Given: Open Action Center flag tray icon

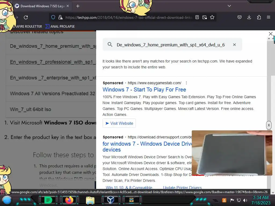Looking at the screenshot, I should pyautogui.click(x=232, y=200).
